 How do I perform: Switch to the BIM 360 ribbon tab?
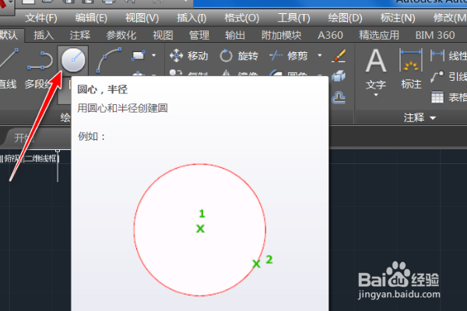tap(435, 36)
